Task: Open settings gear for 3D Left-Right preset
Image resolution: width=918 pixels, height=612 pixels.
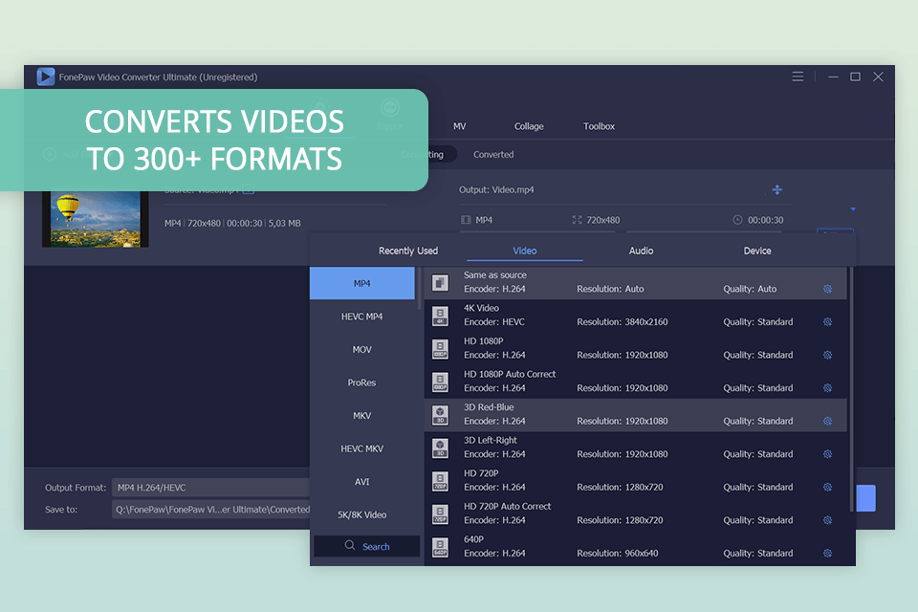Action: point(827,454)
